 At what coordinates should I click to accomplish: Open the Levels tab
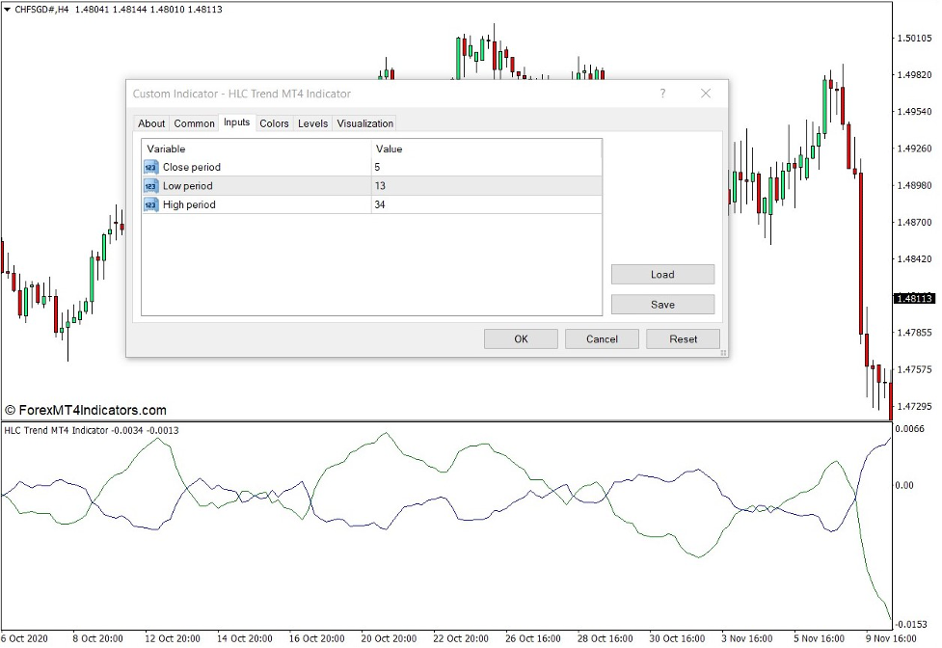click(311, 123)
